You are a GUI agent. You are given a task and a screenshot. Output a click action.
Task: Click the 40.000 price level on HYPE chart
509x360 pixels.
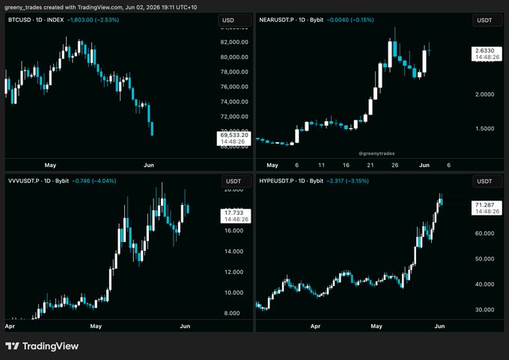point(484,284)
